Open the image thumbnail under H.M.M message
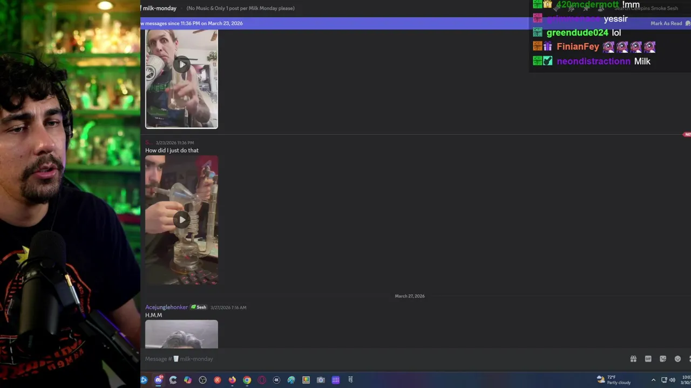Image resolution: width=691 pixels, height=388 pixels. pos(181,334)
